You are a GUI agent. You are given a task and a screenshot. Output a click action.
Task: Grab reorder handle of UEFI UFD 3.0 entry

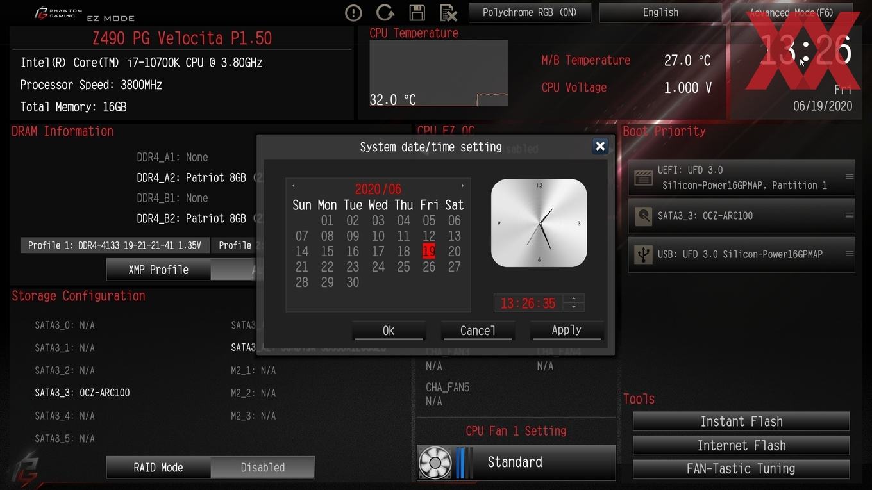[849, 177]
